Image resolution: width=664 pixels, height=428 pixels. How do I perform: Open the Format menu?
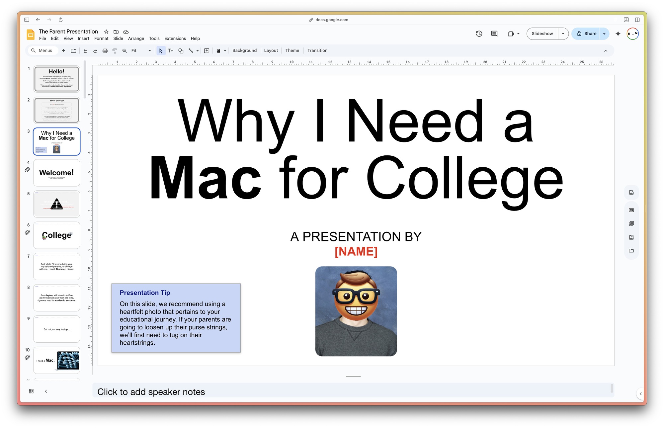pyautogui.click(x=101, y=39)
